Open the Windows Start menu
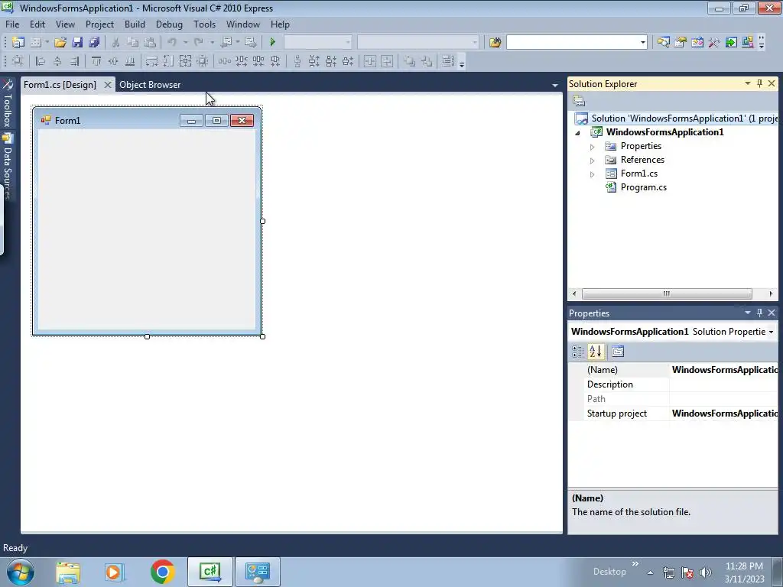Screen dimensions: 783x587 coord(21,572)
